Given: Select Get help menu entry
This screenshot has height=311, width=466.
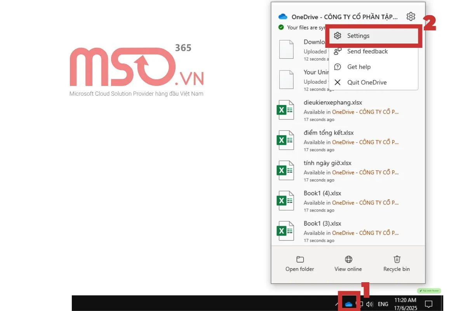Looking at the screenshot, I should (x=358, y=67).
